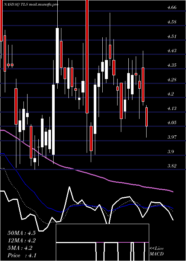Click the Live MACD label
The height and width of the screenshot is (261, 186).
pos(157,251)
